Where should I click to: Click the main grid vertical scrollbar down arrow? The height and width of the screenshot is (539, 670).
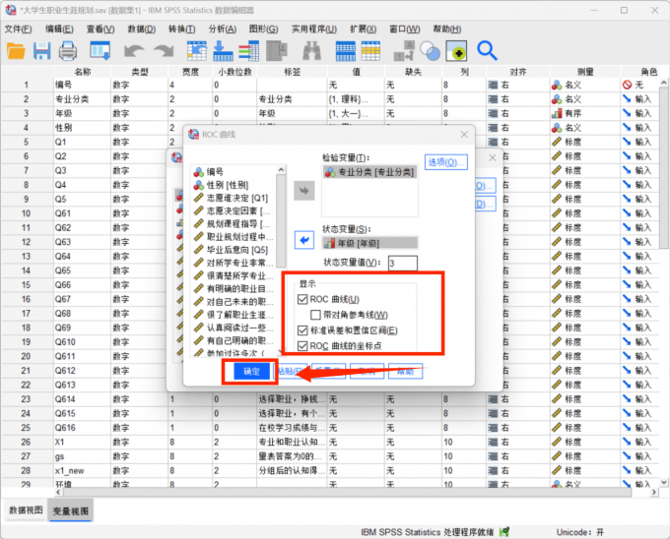pyautogui.click(x=663, y=482)
